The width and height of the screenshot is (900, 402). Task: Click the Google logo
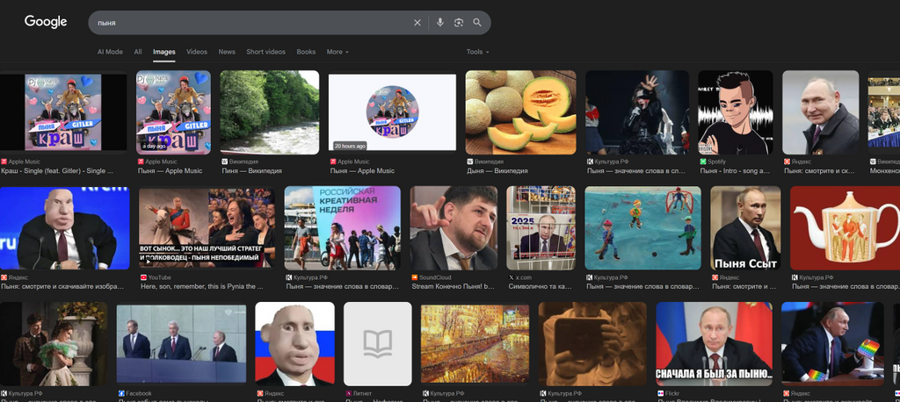pos(46,22)
